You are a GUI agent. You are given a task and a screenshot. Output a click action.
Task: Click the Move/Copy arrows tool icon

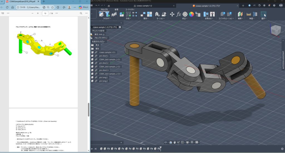172,14
